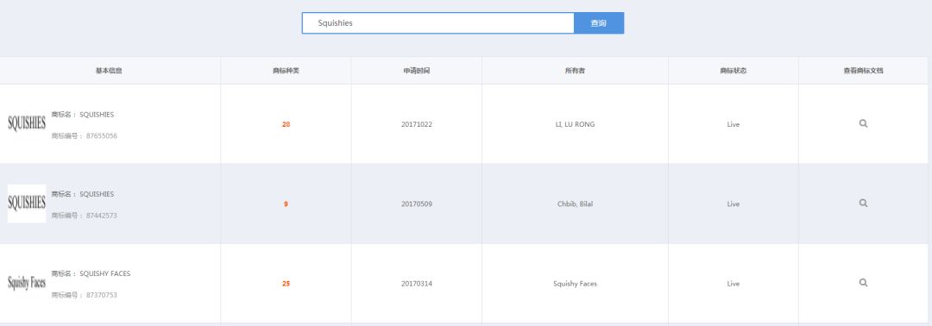Click trademark class number 28
The width and height of the screenshot is (932, 326).
coord(286,125)
